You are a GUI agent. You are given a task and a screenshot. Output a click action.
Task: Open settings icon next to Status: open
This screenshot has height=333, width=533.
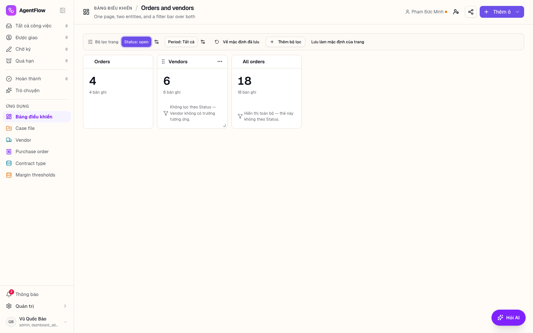pos(157,42)
